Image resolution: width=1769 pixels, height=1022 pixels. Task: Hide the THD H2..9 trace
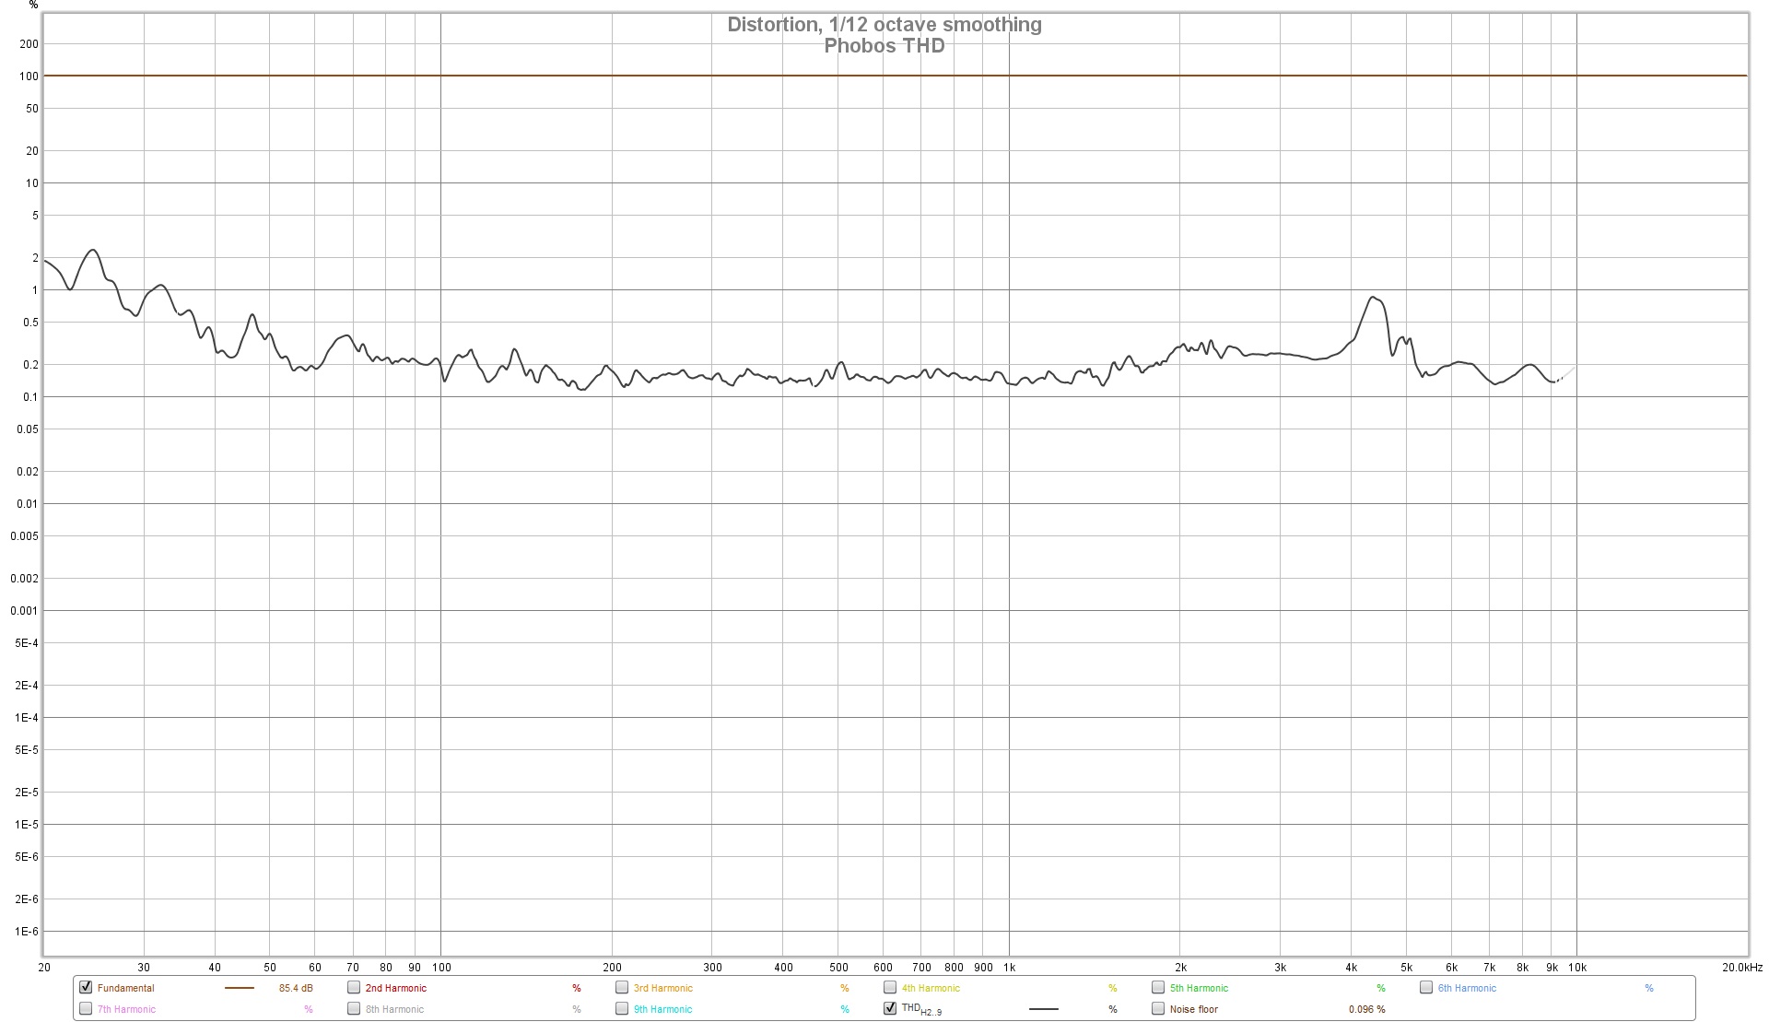point(890,1008)
